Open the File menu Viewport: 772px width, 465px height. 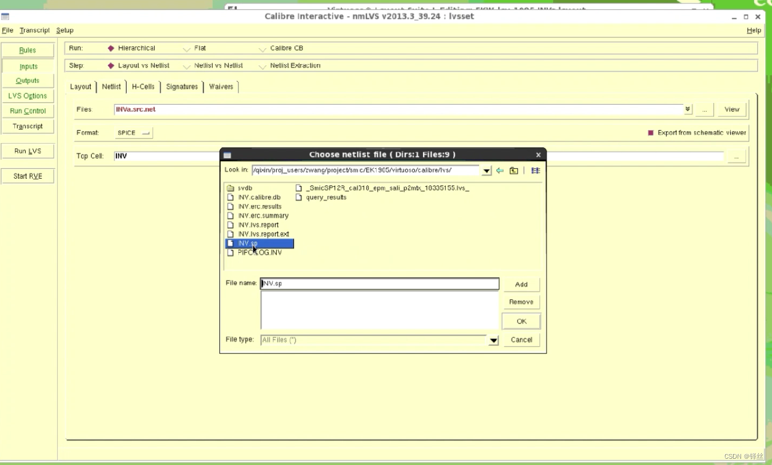point(7,30)
